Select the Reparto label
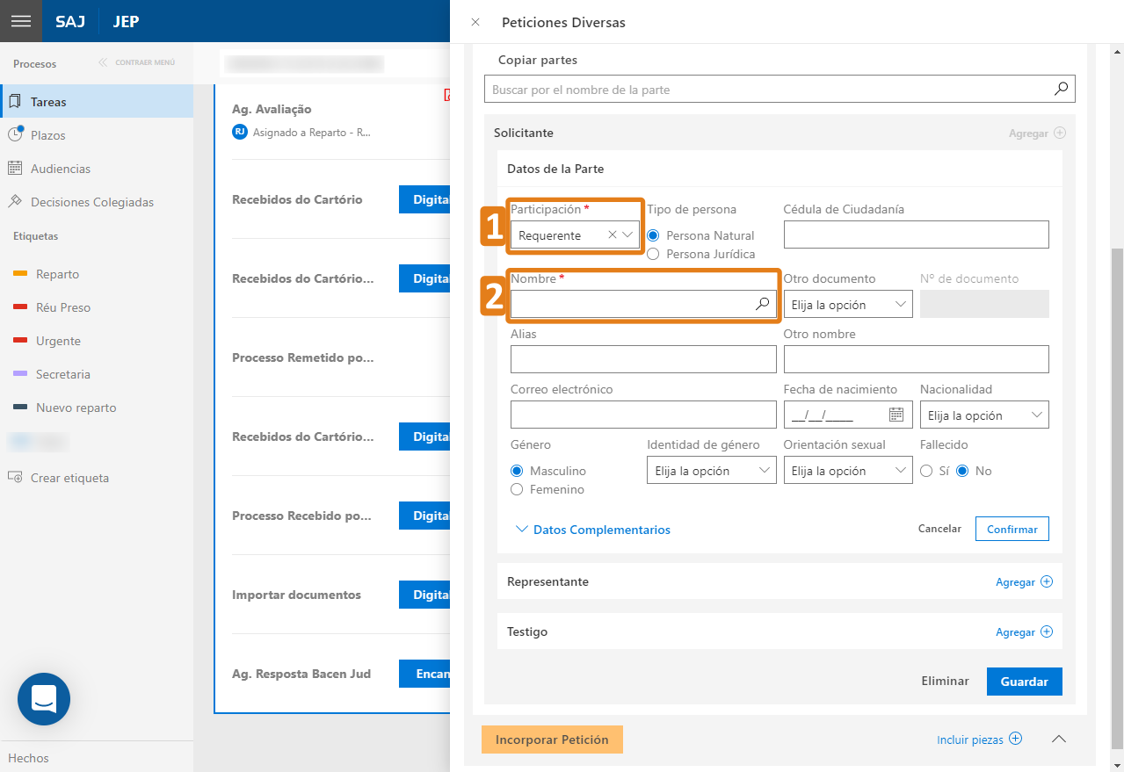Image resolution: width=1124 pixels, height=772 pixels. pyautogui.click(x=57, y=274)
